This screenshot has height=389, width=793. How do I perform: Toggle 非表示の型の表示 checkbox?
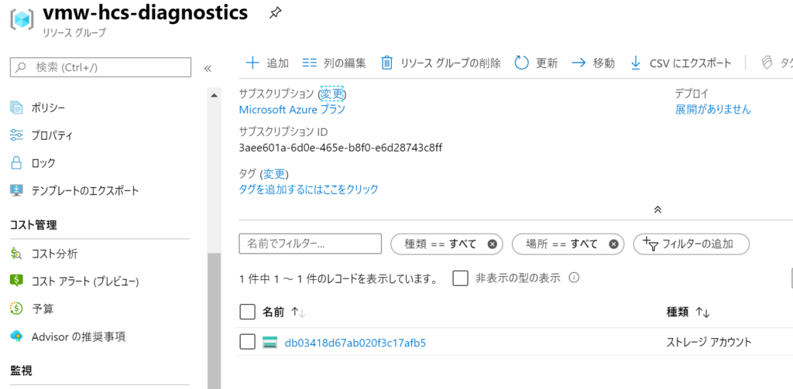click(x=460, y=278)
